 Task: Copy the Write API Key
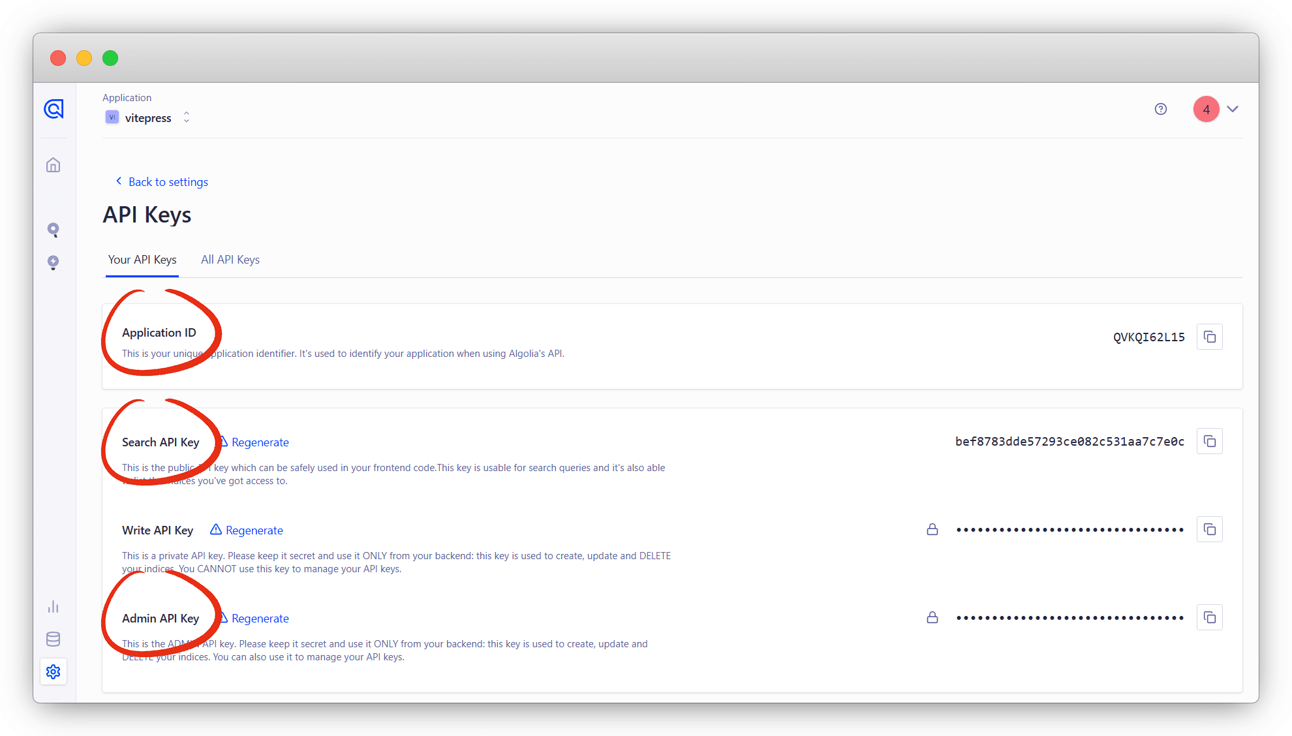point(1209,529)
